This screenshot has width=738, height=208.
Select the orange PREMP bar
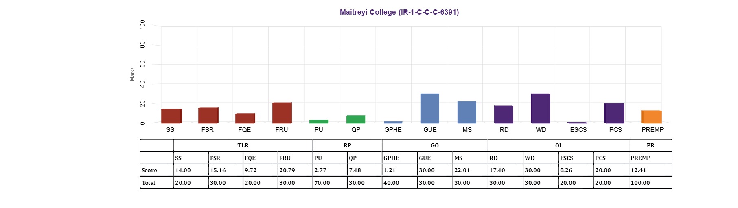(651, 117)
